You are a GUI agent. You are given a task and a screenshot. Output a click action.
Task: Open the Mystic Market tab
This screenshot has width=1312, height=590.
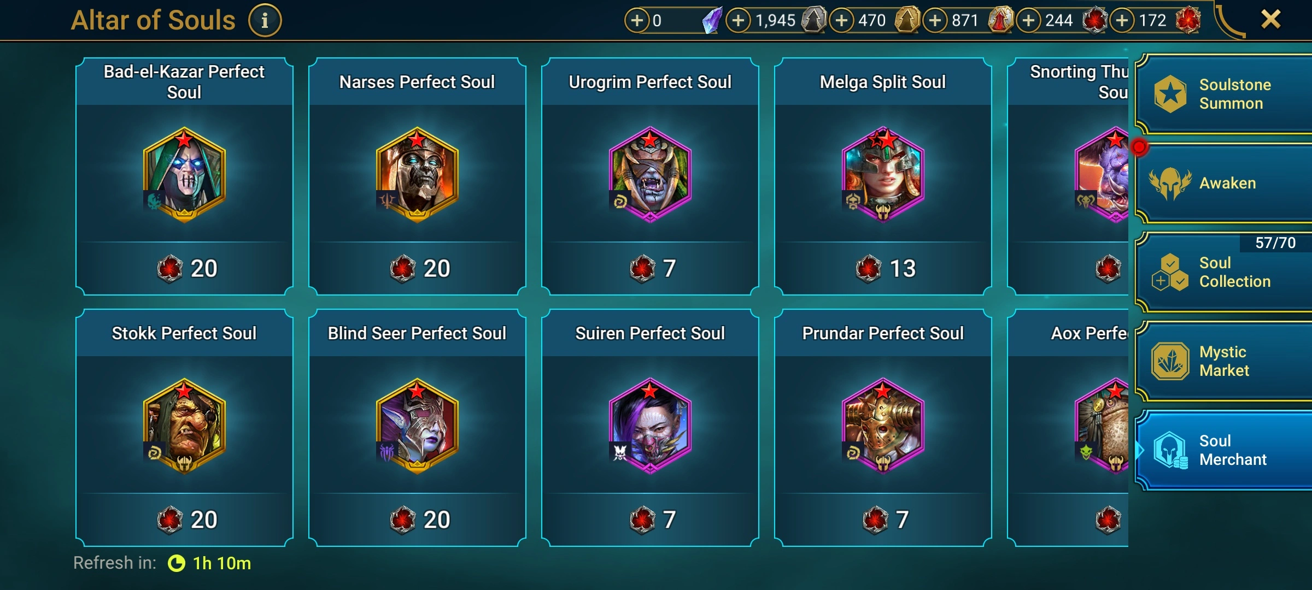point(1223,361)
